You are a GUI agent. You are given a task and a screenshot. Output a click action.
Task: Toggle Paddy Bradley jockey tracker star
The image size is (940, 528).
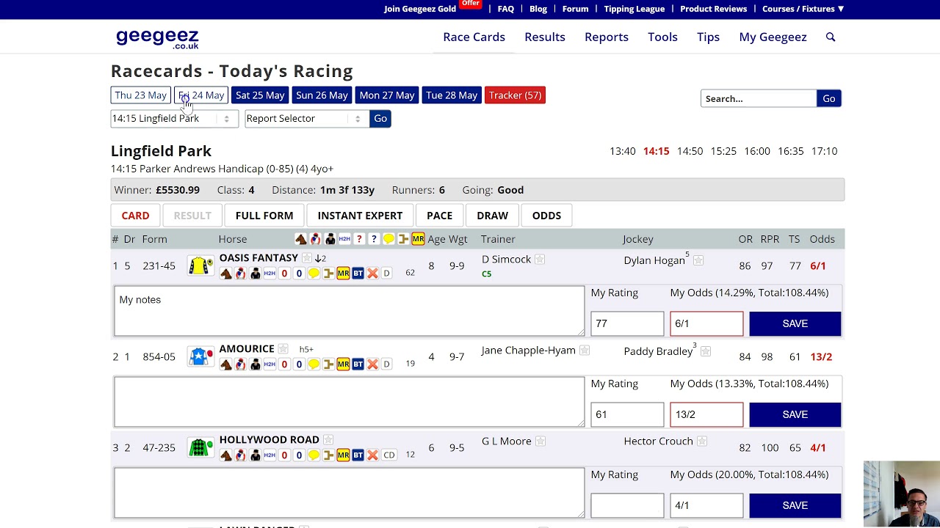(706, 351)
